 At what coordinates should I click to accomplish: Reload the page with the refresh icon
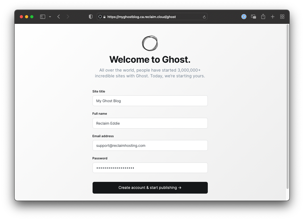click(204, 17)
